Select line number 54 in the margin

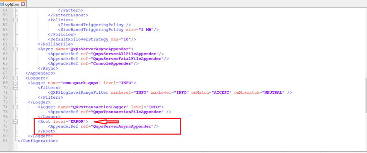(5, 10)
